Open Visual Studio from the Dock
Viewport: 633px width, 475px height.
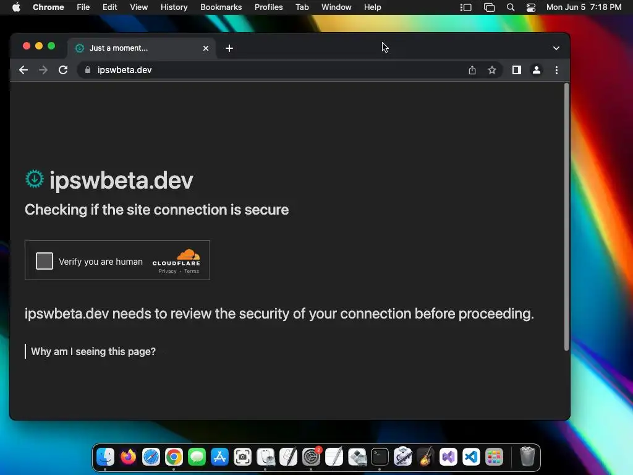tap(448, 457)
